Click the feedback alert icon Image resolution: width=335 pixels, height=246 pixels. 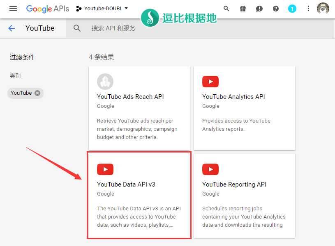coord(259,9)
